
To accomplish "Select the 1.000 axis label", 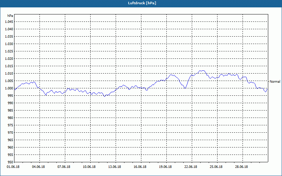I will [9, 88].
